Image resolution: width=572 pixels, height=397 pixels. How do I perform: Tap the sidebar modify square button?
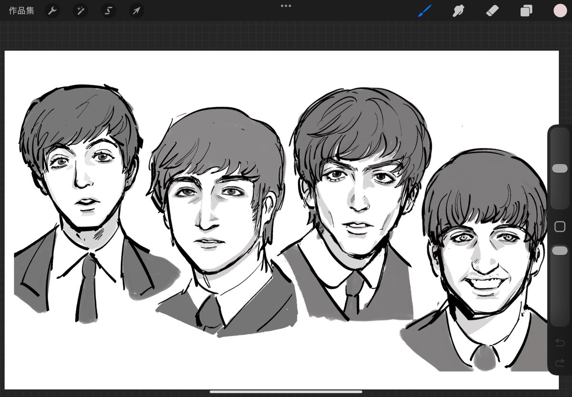click(560, 226)
